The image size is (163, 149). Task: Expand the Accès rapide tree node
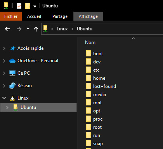[x=4, y=48]
